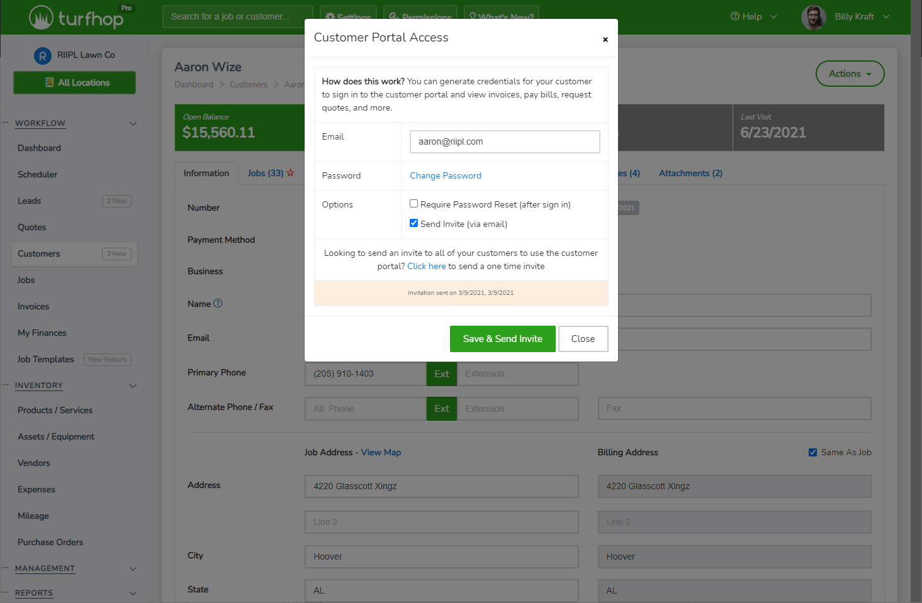Open the Jobs (33) tab
The width and height of the screenshot is (922, 603).
pyautogui.click(x=265, y=172)
